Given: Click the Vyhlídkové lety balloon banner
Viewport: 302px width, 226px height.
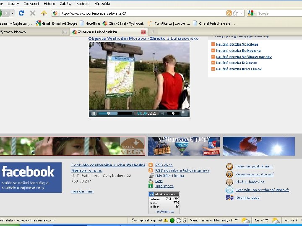Looking at the screenshot, I should pyautogui.click(x=184, y=146).
